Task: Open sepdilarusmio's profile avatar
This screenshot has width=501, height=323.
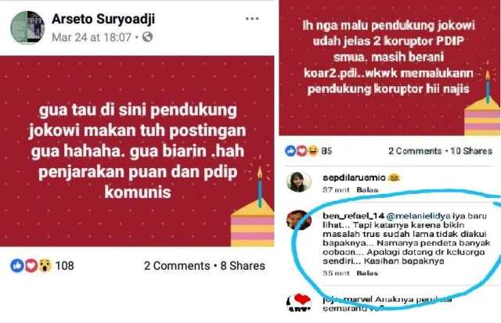Action: pos(299,182)
